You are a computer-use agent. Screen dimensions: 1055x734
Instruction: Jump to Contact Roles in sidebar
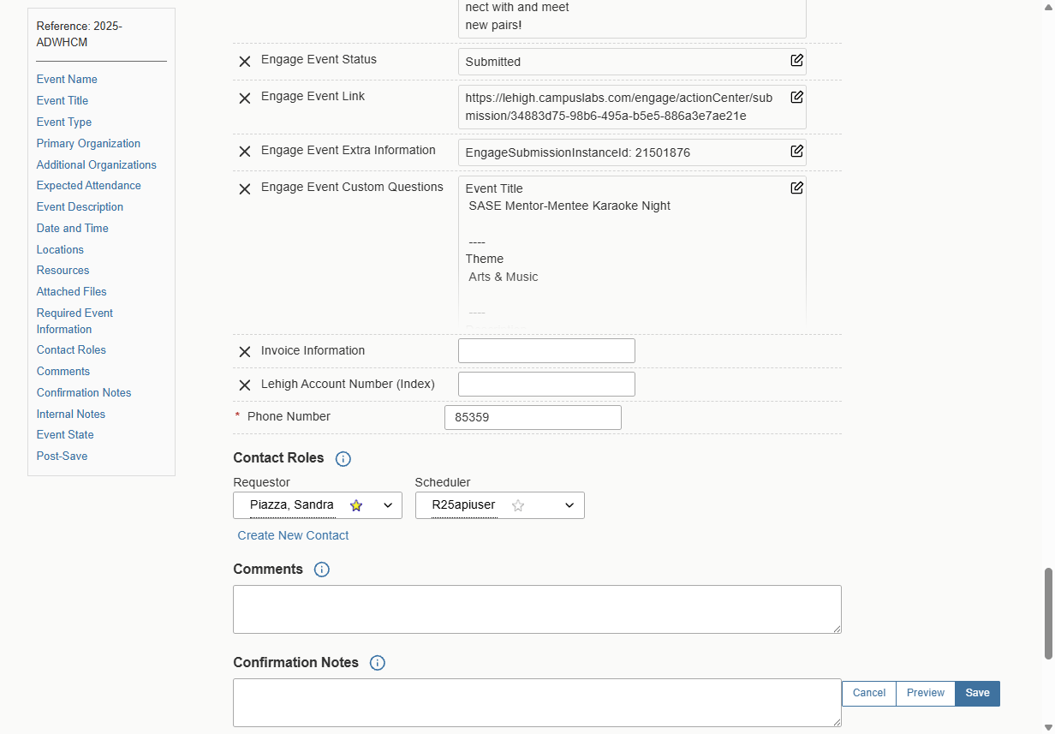tap(71, 350)
